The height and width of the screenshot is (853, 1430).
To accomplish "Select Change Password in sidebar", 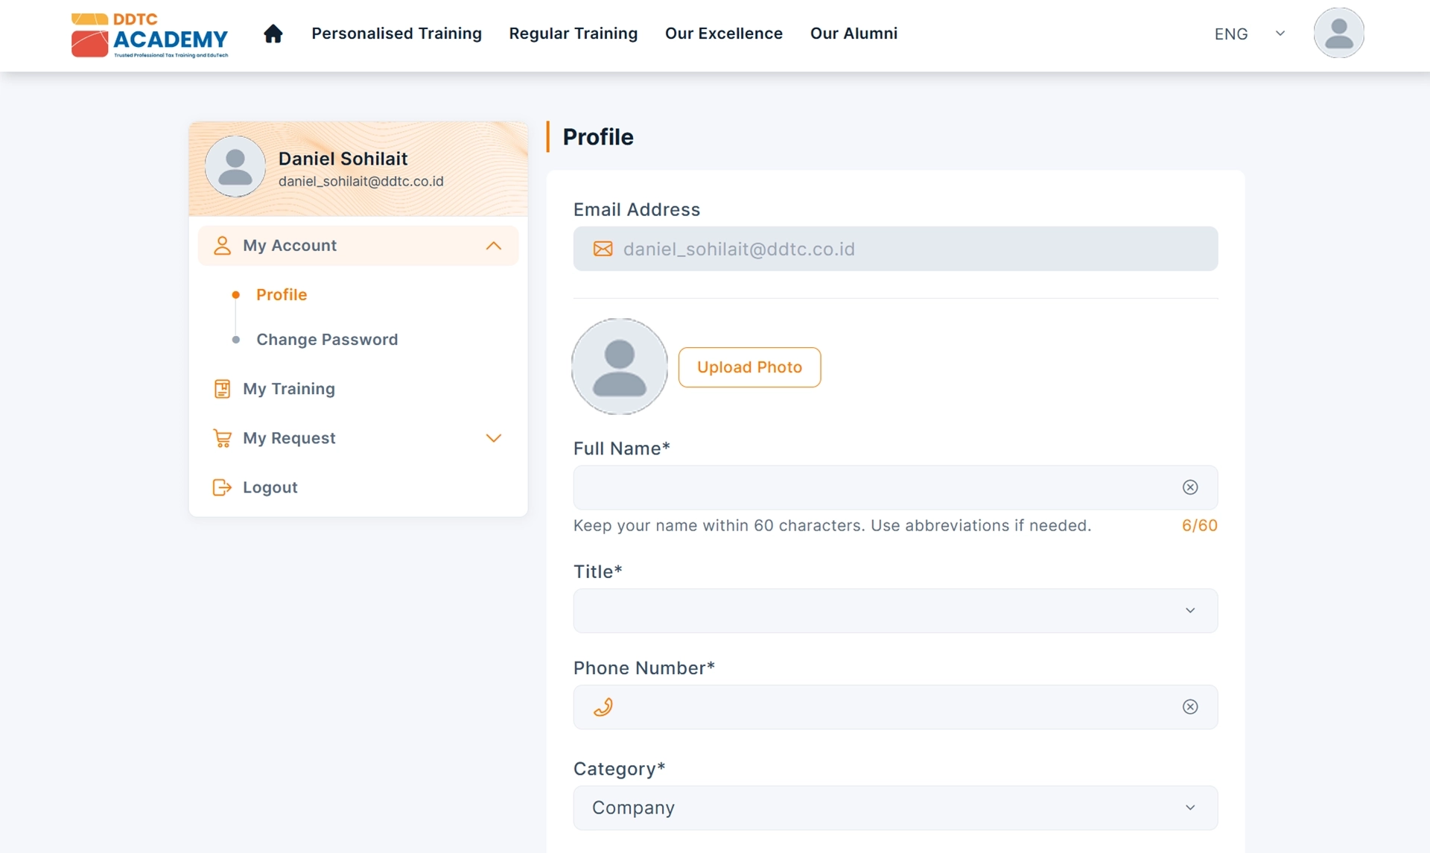I will pyautogui.click(x=327, y=340).
